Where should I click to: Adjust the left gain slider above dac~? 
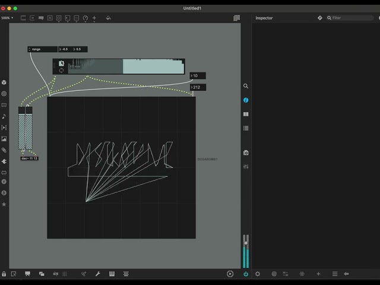point(21,128)
